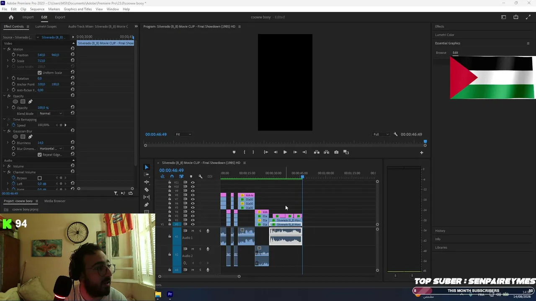
Task: Click the Mark Out button
Action: tap(253, 152)
